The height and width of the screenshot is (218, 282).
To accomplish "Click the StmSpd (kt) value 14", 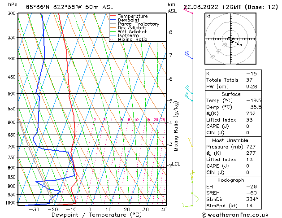I will (x=249, y=206).
